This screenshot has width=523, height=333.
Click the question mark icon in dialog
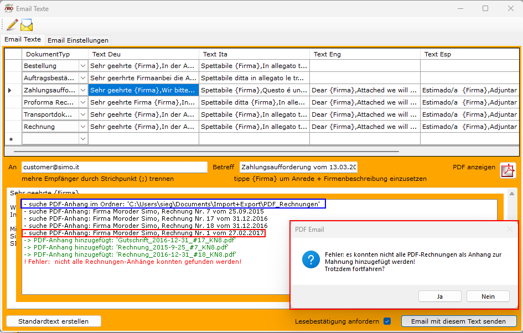[310, 258]
